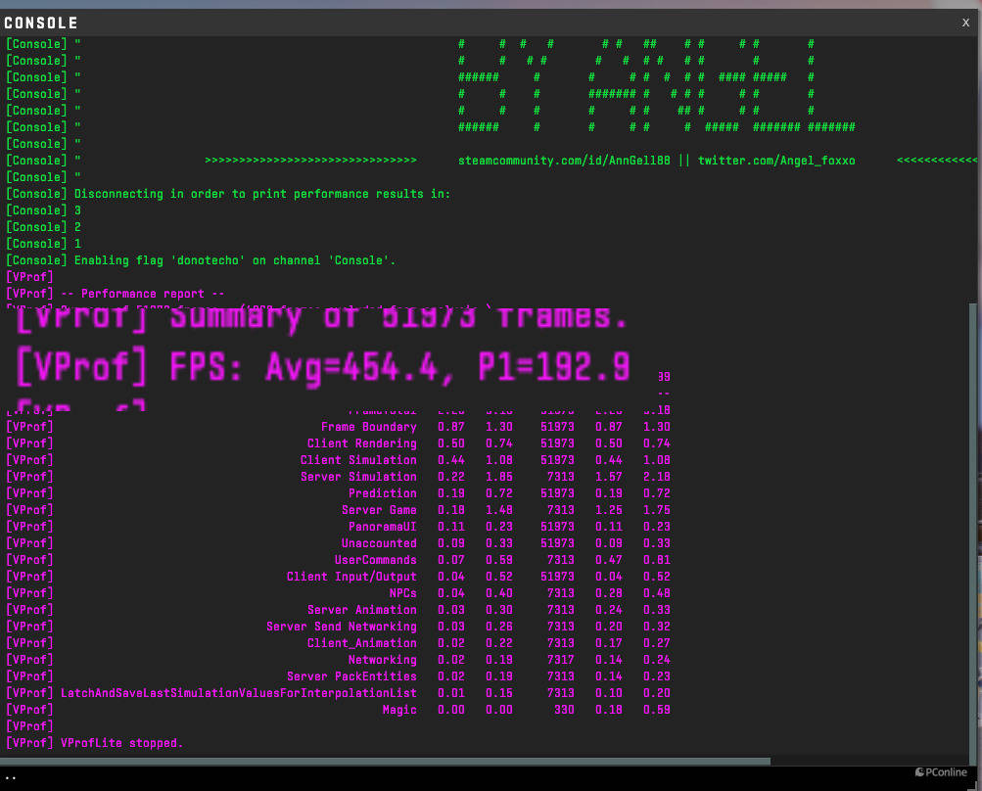Image resolution: width=982 pixels, height=791 pixels.
Task: Click the 'Server Simulation' row label
Action: pos(358,477)
